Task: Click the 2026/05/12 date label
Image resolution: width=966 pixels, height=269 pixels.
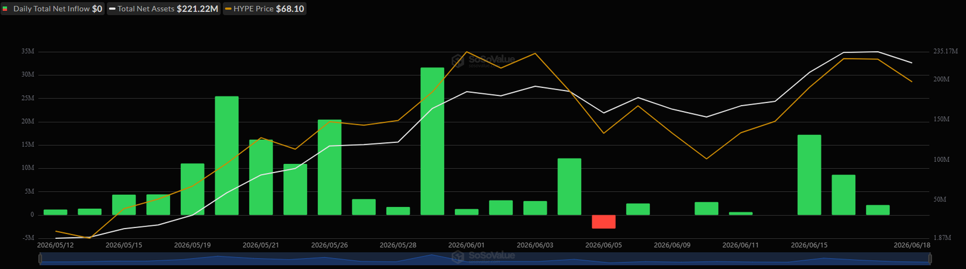Action: (x=56, y=245)
